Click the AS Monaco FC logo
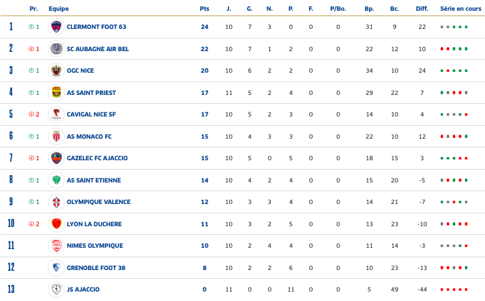The height and width of the screenshot is (301, 485). pyautogui.click(x=57, y=136)
